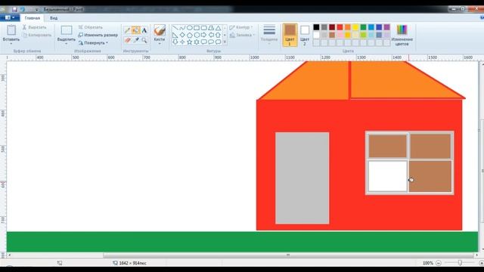Pick the brown swatch in second row

(332, 35)
